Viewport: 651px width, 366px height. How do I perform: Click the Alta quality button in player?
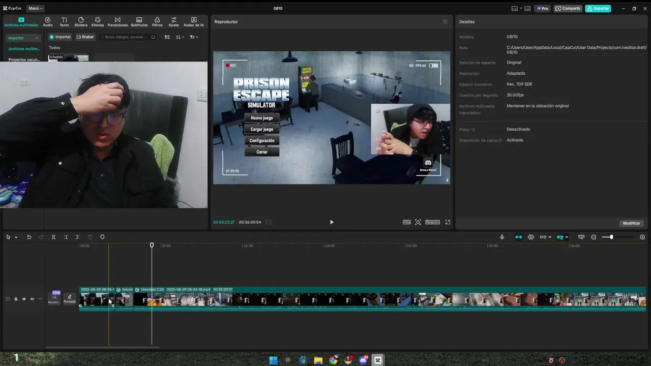(x=407, y=222)
